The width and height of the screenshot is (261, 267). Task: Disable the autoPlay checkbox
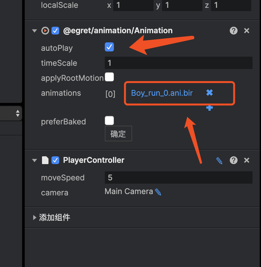pos(109,47)
